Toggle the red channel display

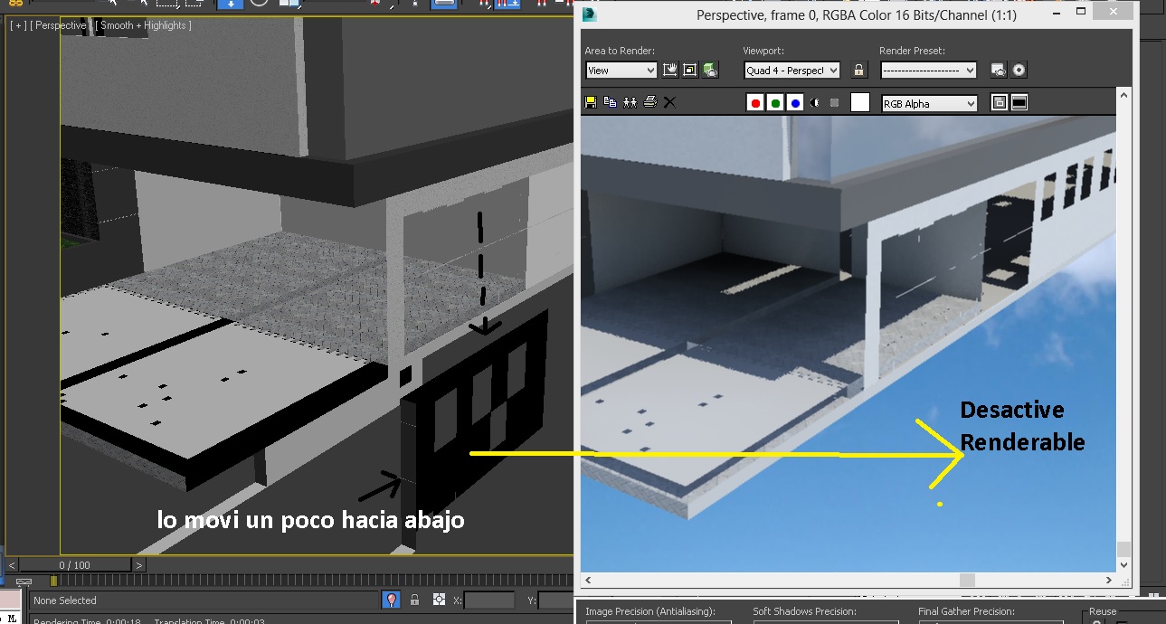pyautogui.click(x=755, y=103)
